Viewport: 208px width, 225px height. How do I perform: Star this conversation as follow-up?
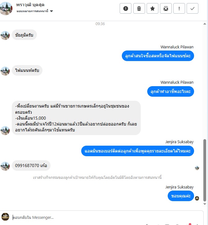click(x=152, y=8)
